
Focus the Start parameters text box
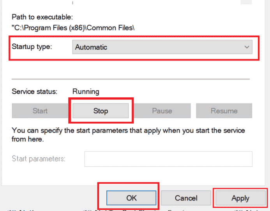(x=168, y=159)
